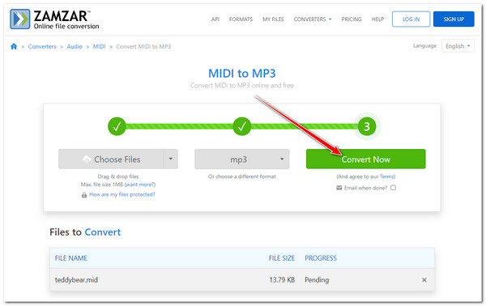
Task: Click the envelope icon next to Email when done
Action: pos(339,188)
